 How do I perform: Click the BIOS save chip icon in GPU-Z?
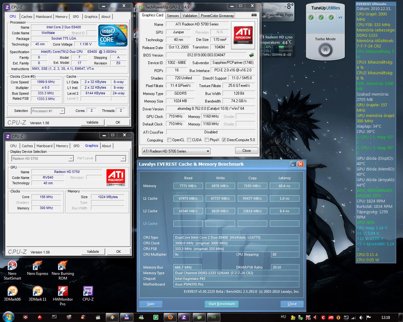[x=252, y=55]
